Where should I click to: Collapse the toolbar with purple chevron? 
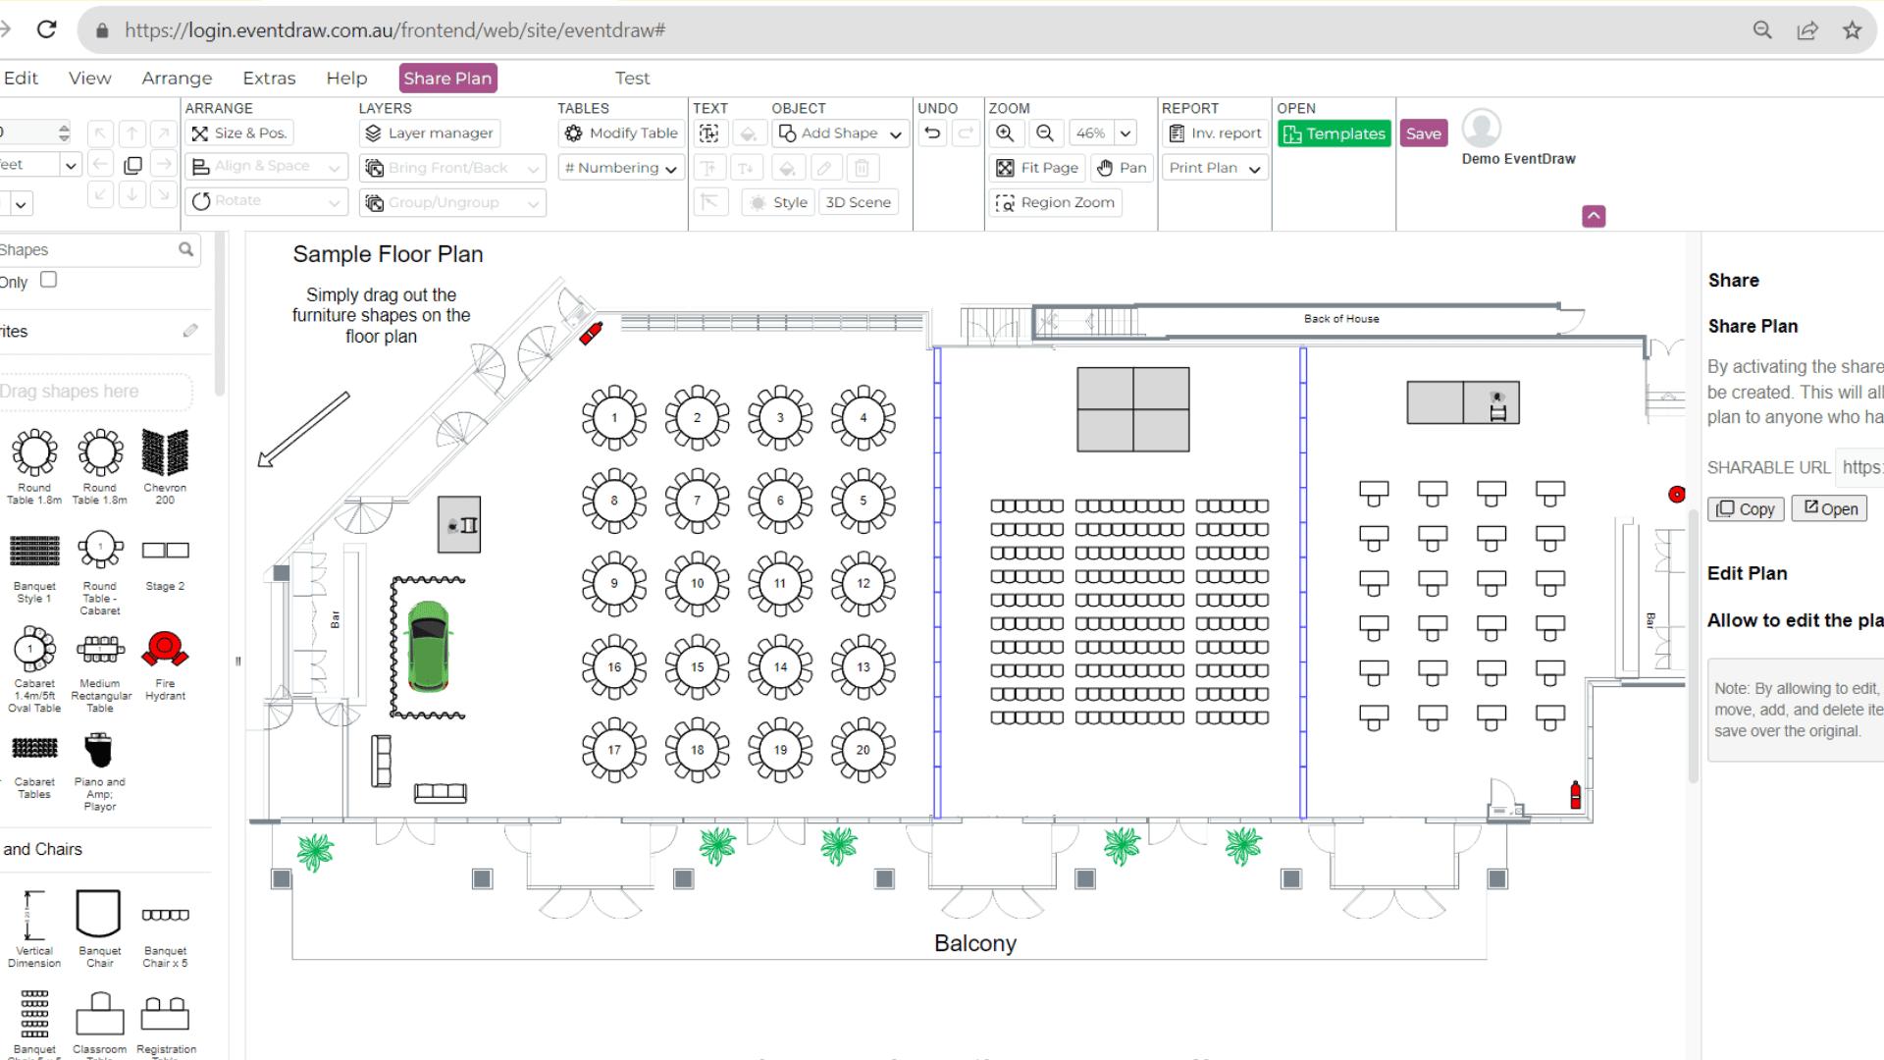click(x=1594, y=216)
